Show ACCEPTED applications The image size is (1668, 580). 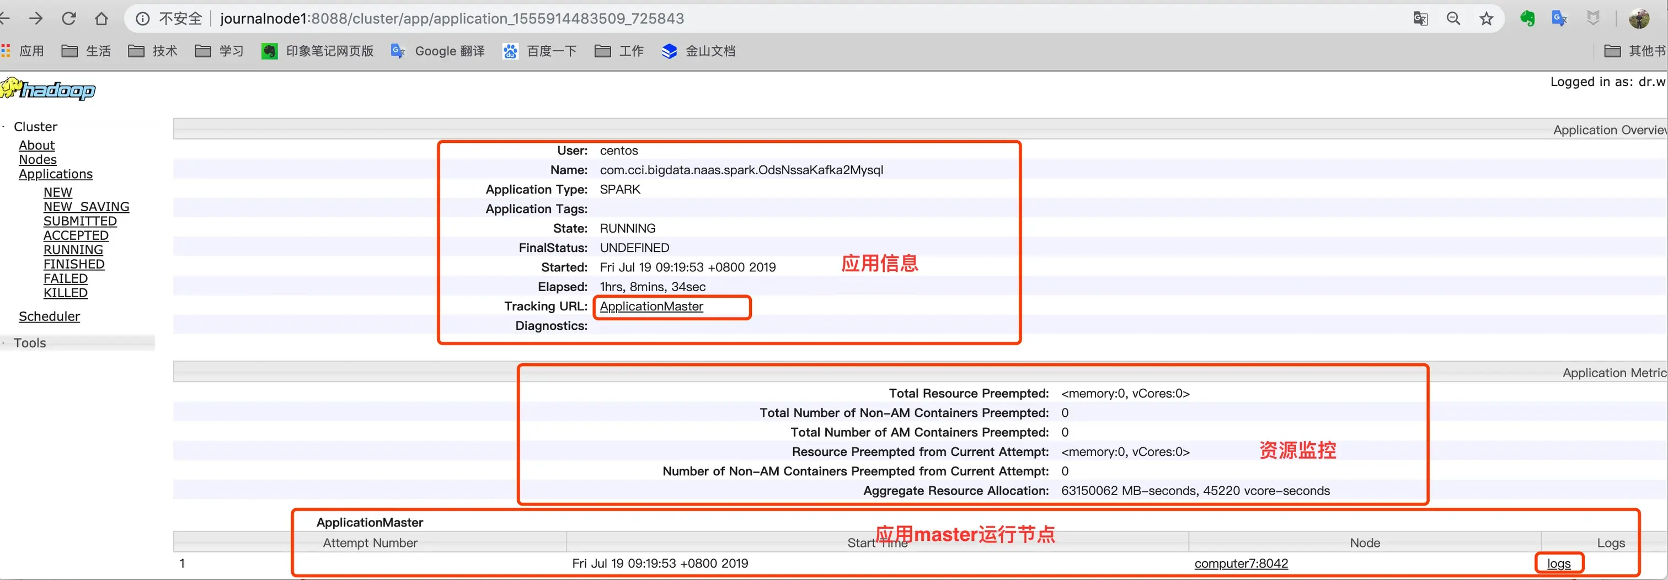click(x=76, y=235)
